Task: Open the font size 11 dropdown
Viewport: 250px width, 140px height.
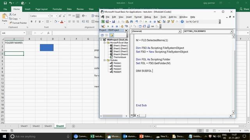Action: click(x=56, y=16)
